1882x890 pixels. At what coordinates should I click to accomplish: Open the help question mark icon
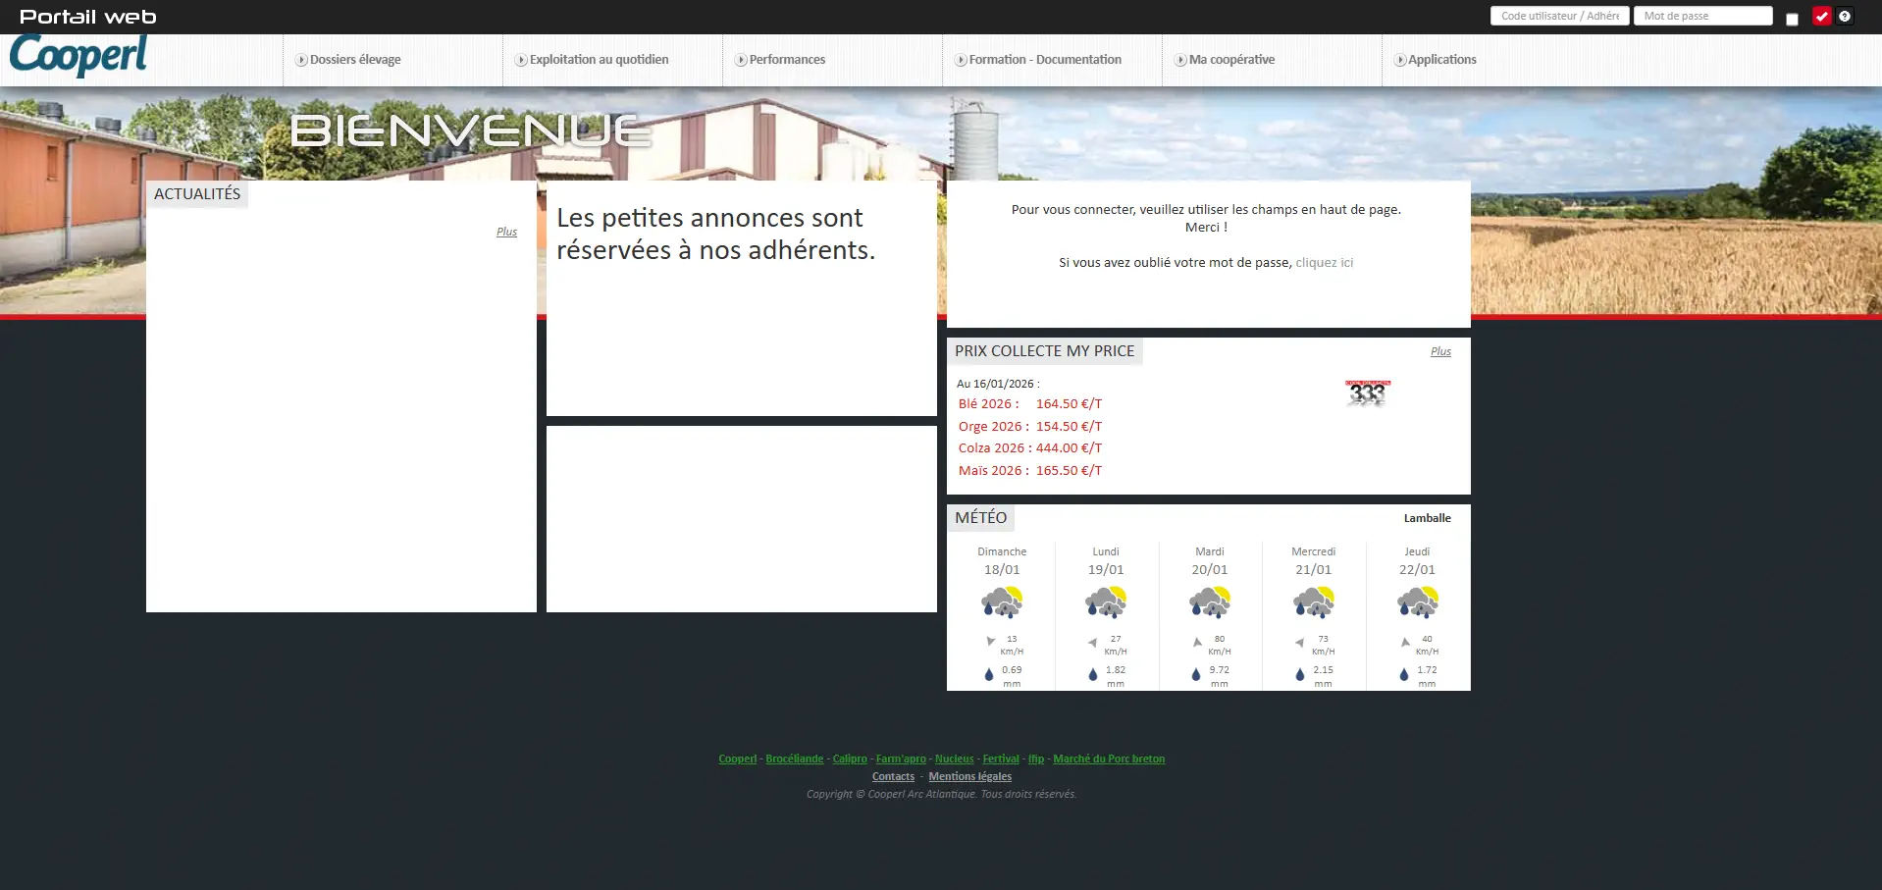(1845, 16)
